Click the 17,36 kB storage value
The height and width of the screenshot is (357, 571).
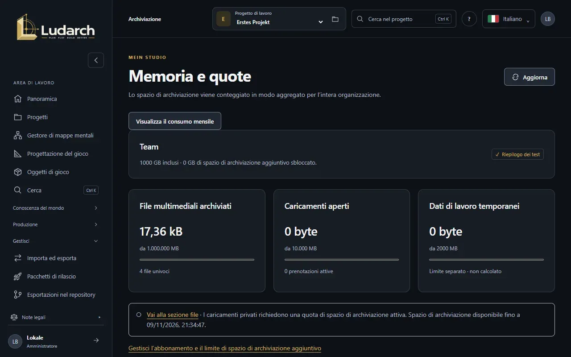[161, 232]
